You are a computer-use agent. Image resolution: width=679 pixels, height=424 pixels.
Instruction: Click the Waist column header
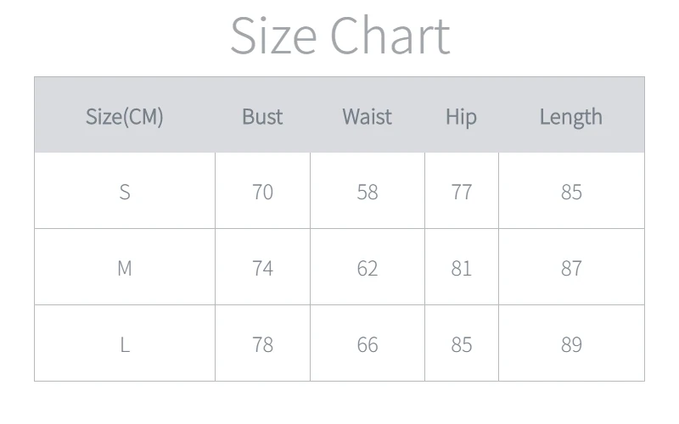click(x=367, y=116)
